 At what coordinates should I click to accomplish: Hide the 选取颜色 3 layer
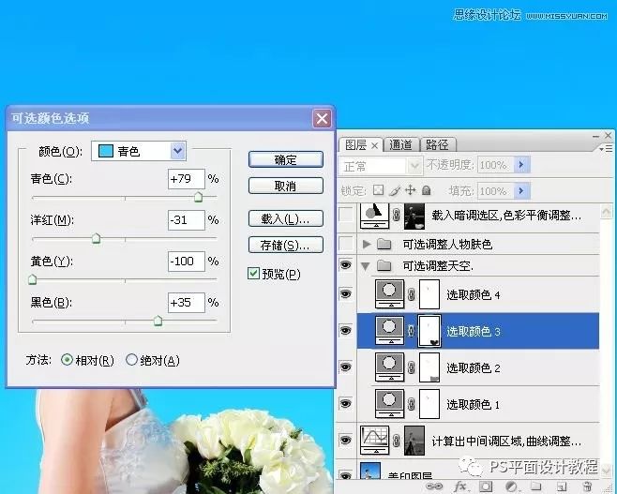pyautogui.click(x=345, y=331)
